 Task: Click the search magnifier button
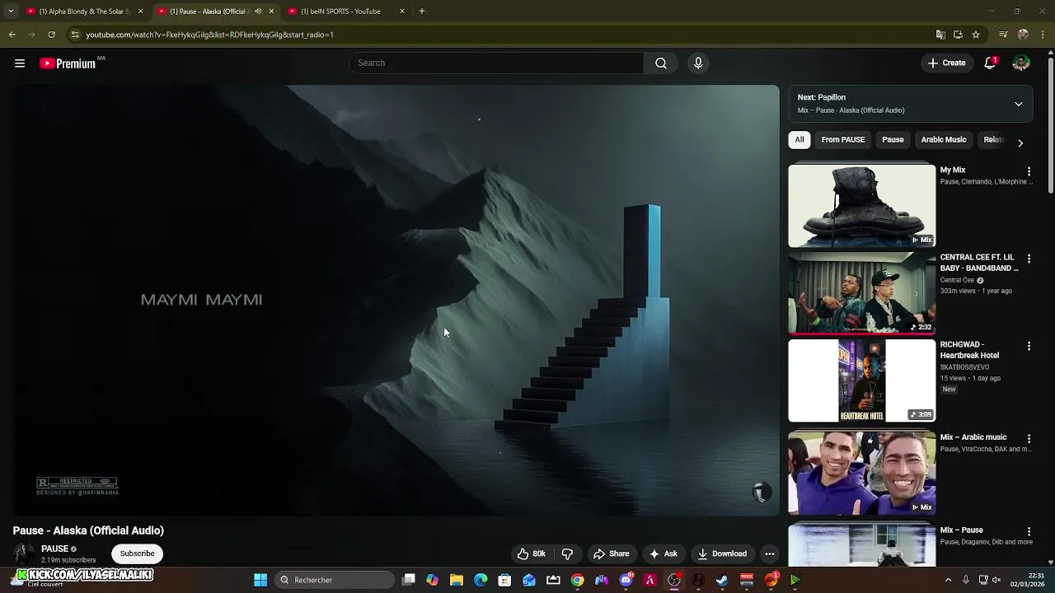click(661, 63)
